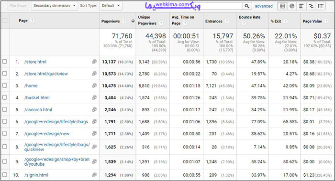Open /signin.html external link icon
This screenshot has height=181, width=335.
pyautogui.click(x=94, y=175)
